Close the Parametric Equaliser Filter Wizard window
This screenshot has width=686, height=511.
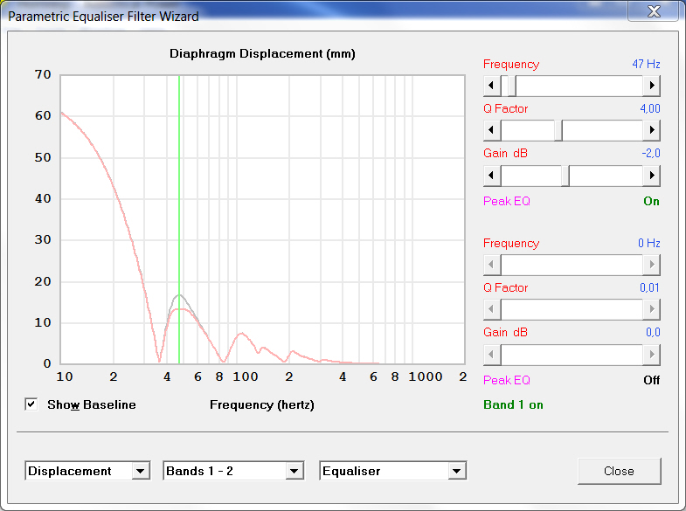pos(654,11)
